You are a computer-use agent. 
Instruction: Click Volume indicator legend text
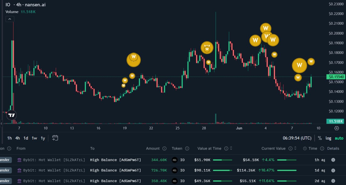click(x=12, y=12)
